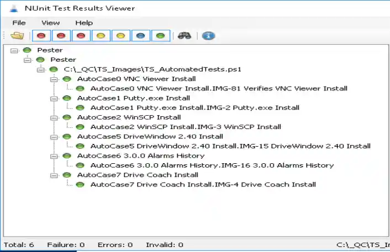
Task: Click the NUnit app icon in title bar
Action: (14, 8)
